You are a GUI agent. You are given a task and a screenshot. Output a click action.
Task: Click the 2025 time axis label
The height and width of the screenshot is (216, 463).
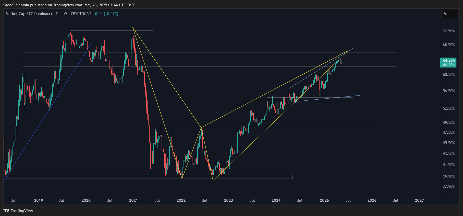(x=324, y=200)
